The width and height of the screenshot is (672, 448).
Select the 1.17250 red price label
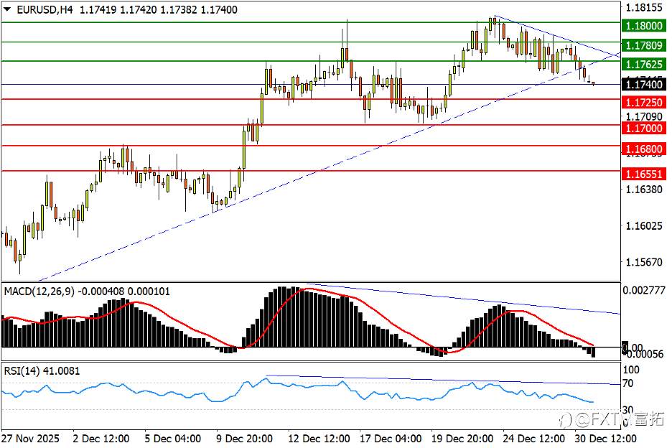tap(644, 102)
